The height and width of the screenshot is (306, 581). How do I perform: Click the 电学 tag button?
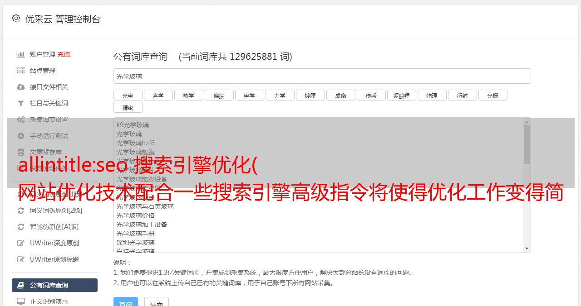[x=249, y=95]
